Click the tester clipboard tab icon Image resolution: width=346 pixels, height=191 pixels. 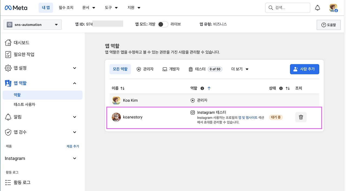coord(191,69)
